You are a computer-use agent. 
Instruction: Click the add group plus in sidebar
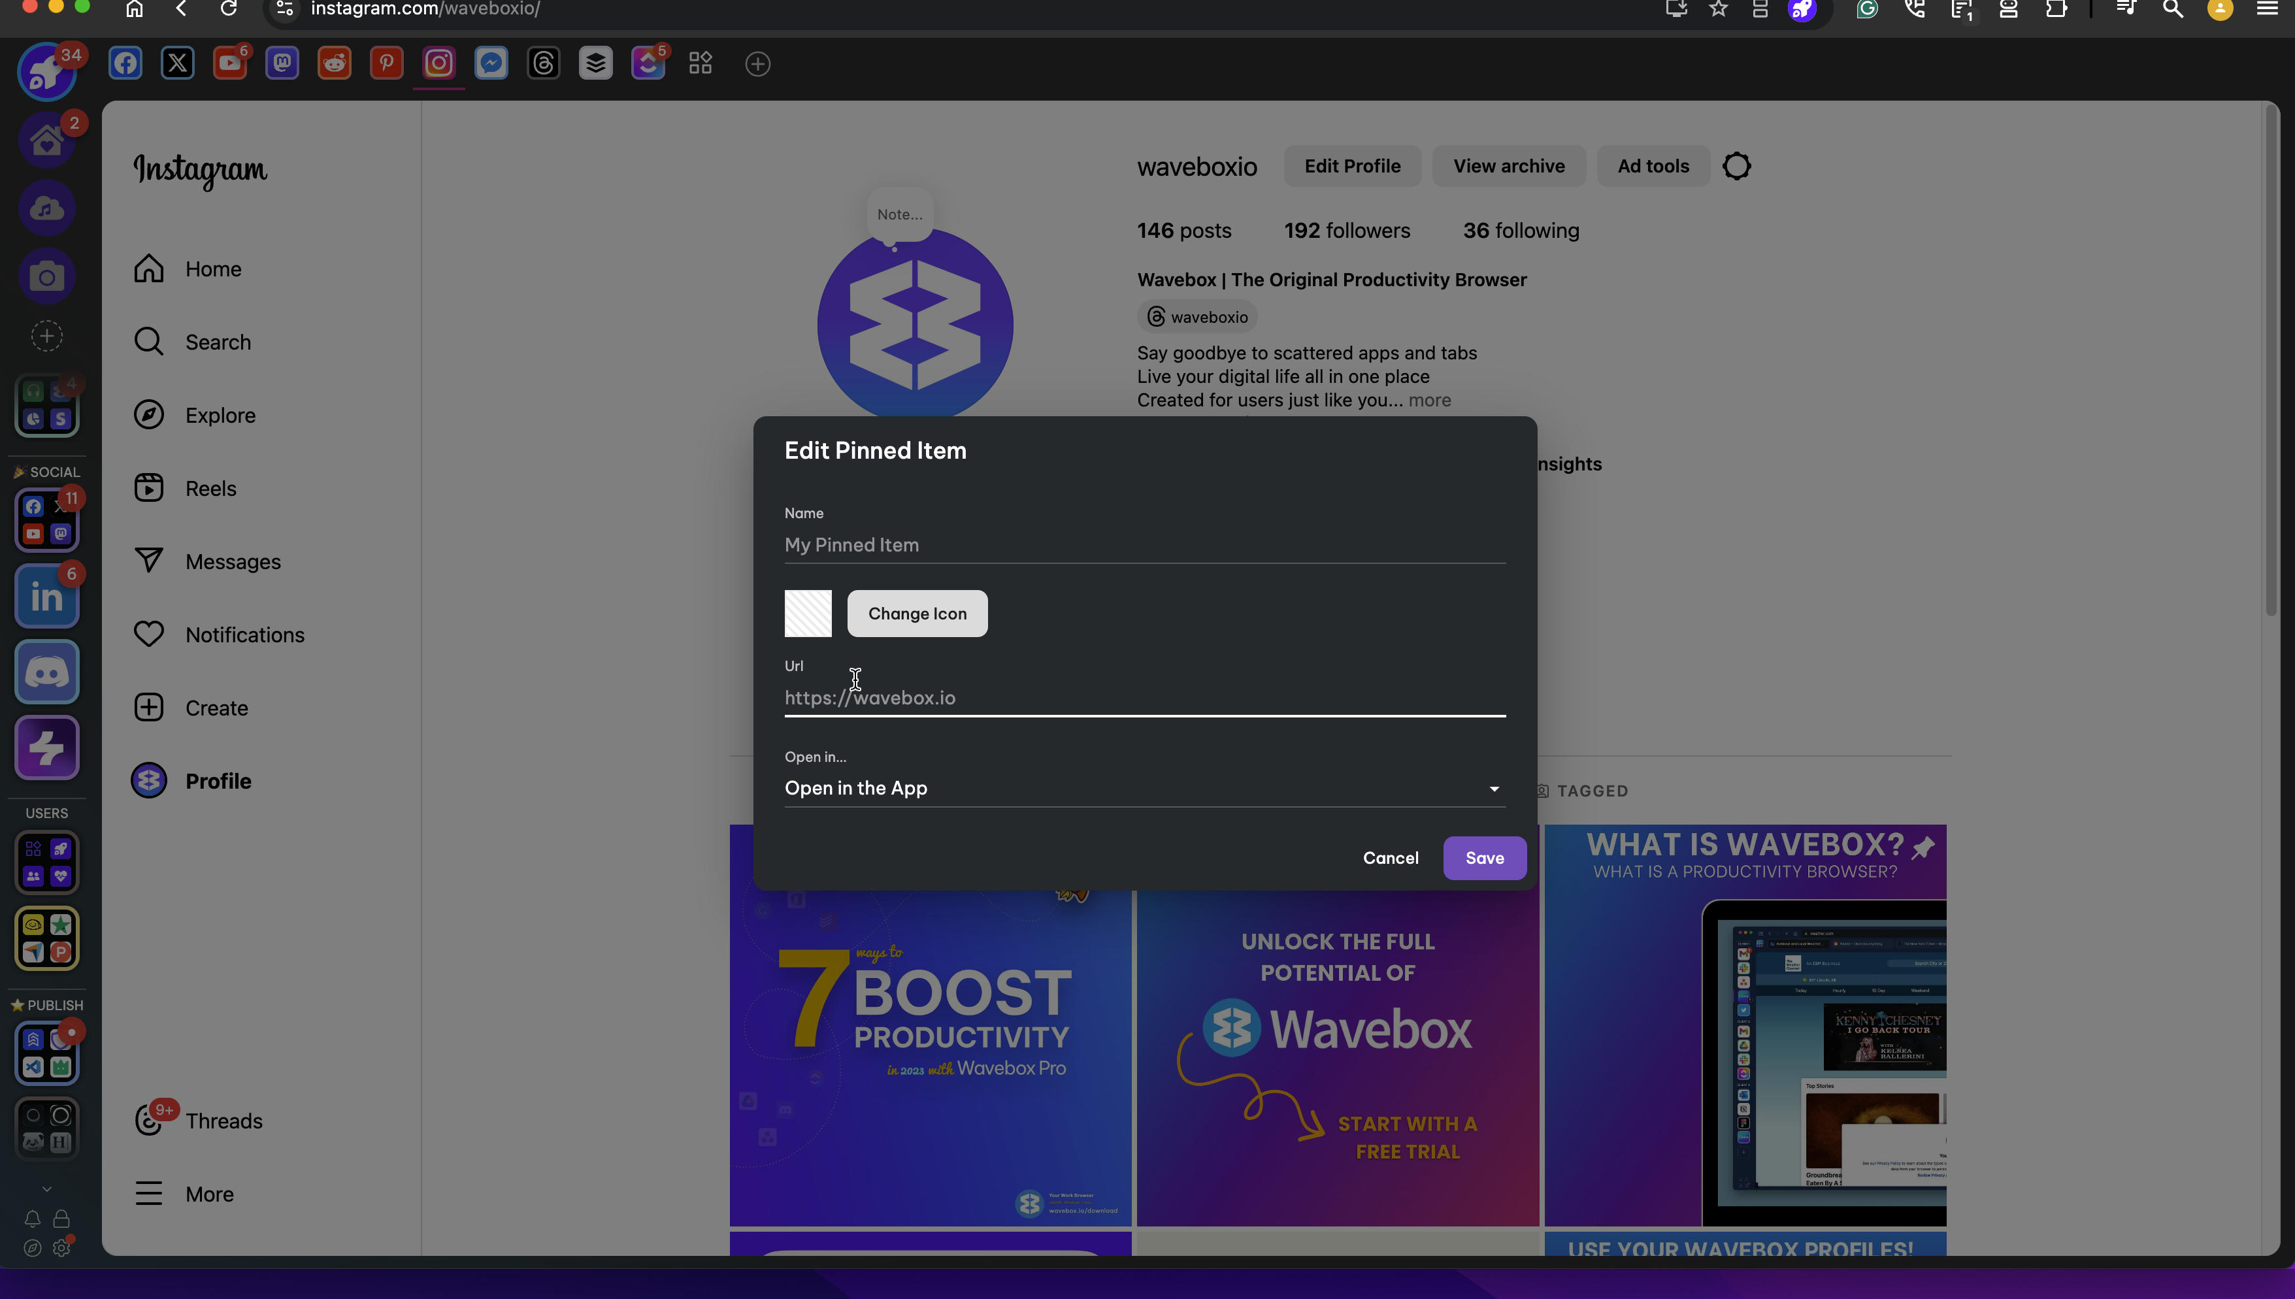tap(47, 337)
